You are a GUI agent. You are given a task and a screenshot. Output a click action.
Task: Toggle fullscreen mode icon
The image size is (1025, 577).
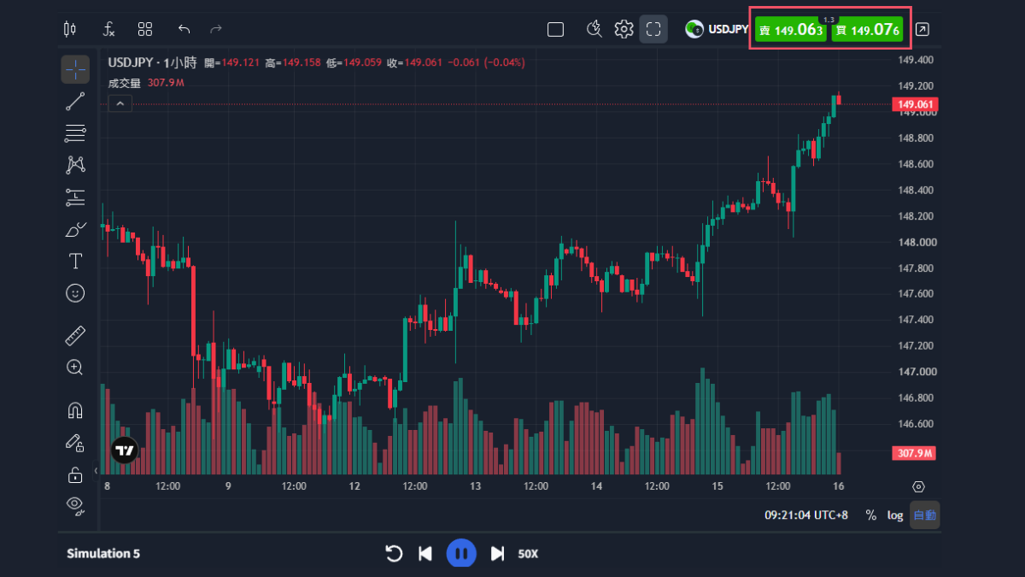pos(653,29)
